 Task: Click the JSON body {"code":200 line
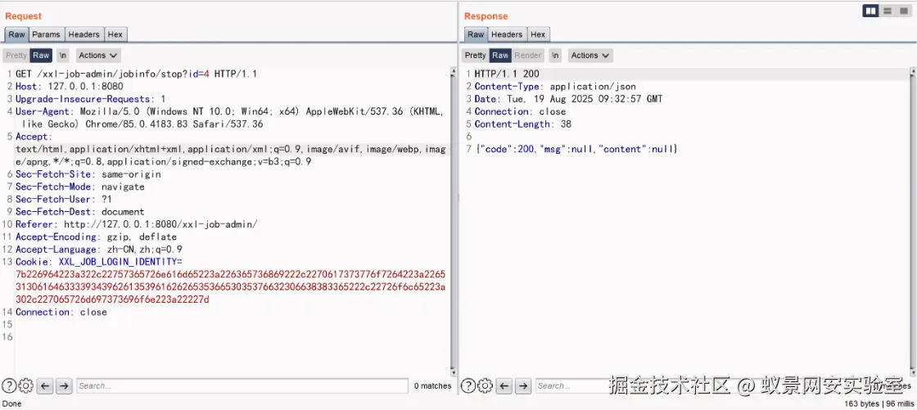click(x=576, y=149)
